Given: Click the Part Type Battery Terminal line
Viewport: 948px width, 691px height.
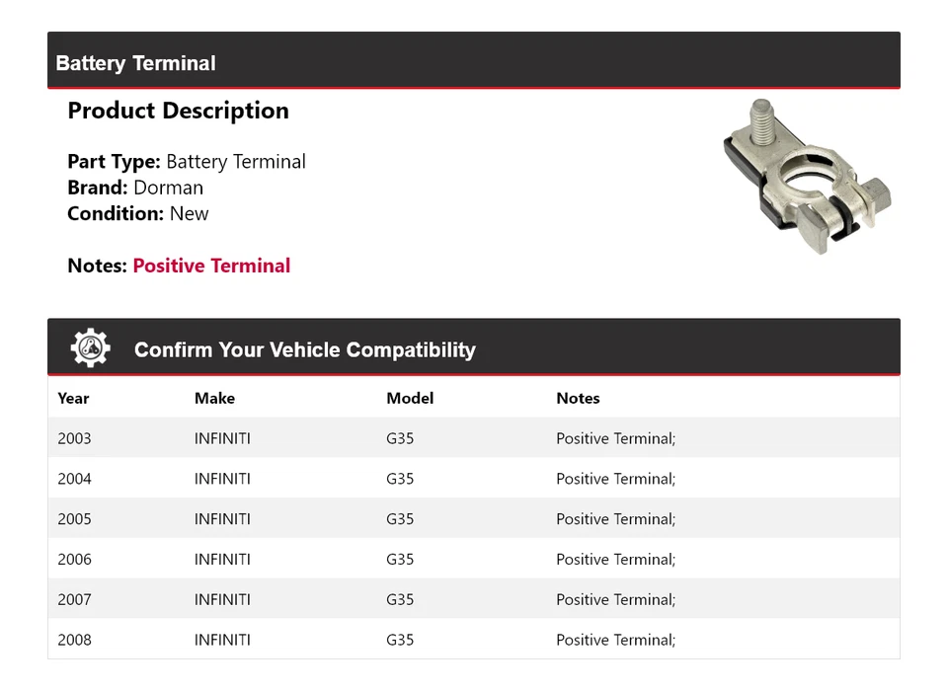Looking at the screenshot, I should (187, 162).
